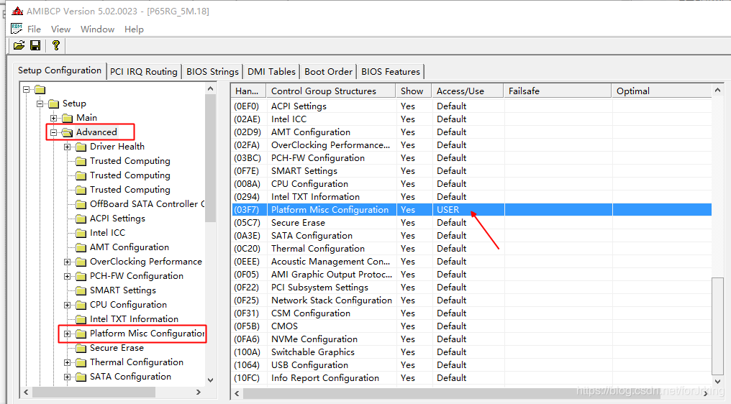Click the Show column header
The width and height of the screenshot is (731, 404).
413,91
